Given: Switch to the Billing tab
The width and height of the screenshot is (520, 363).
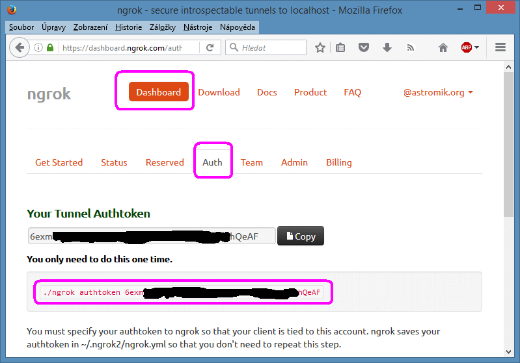Looking at the screenshot, I should [339, 162].
